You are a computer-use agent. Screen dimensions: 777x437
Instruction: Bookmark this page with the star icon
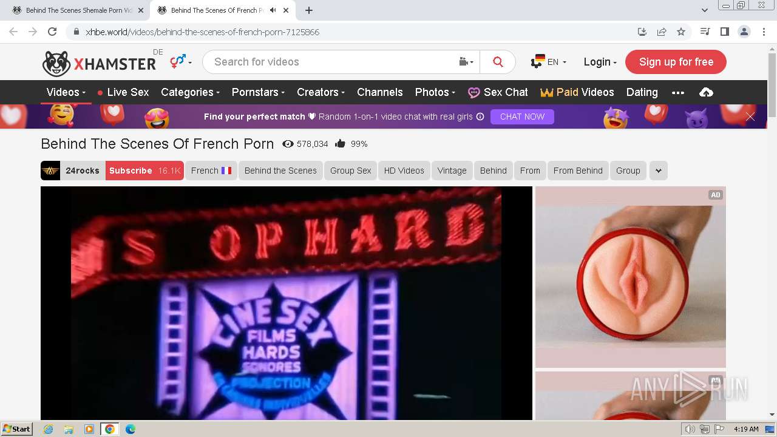[681, 32]
